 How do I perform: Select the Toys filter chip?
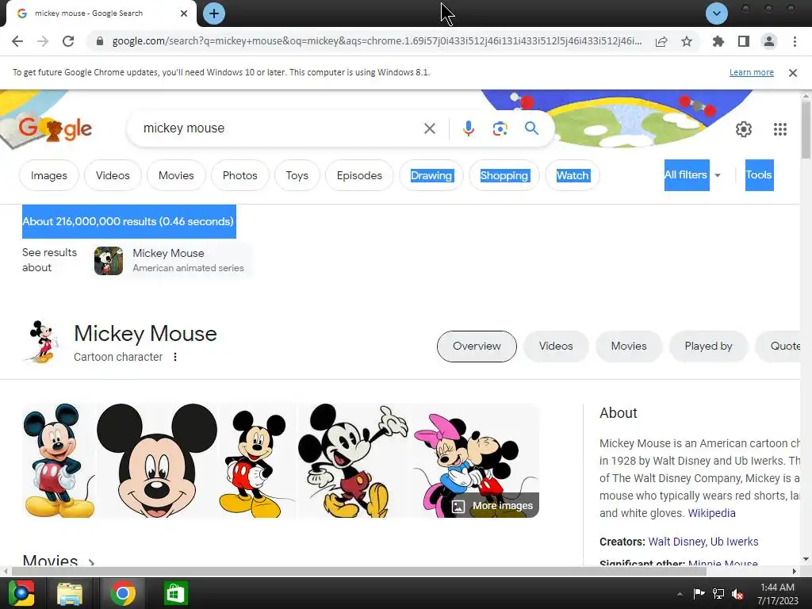(297, 175)
